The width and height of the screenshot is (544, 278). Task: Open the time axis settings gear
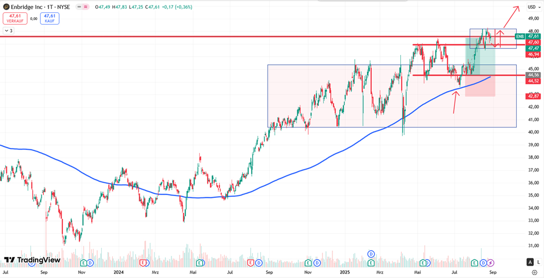[535, 271]
